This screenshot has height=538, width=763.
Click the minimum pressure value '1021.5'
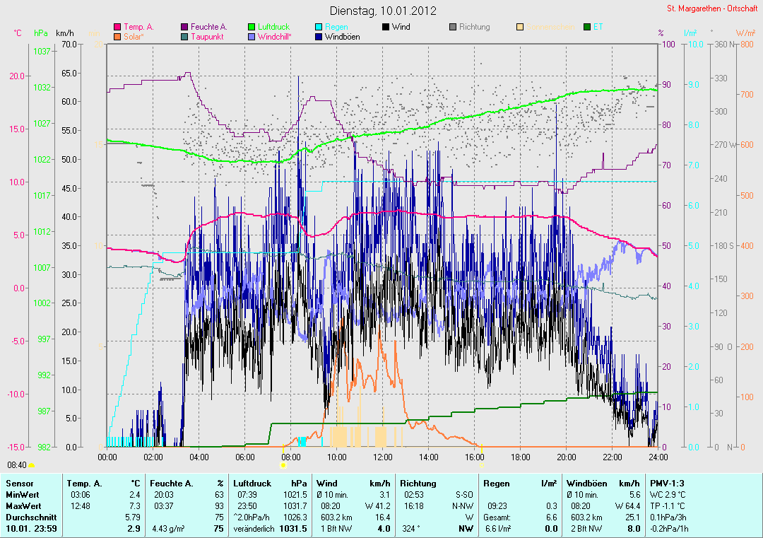pos(295,495)
